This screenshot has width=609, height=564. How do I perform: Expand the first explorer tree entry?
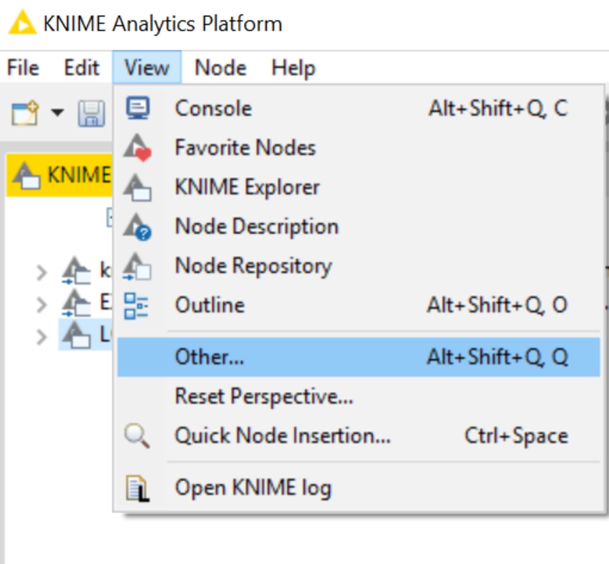click(x=41, y=273)
